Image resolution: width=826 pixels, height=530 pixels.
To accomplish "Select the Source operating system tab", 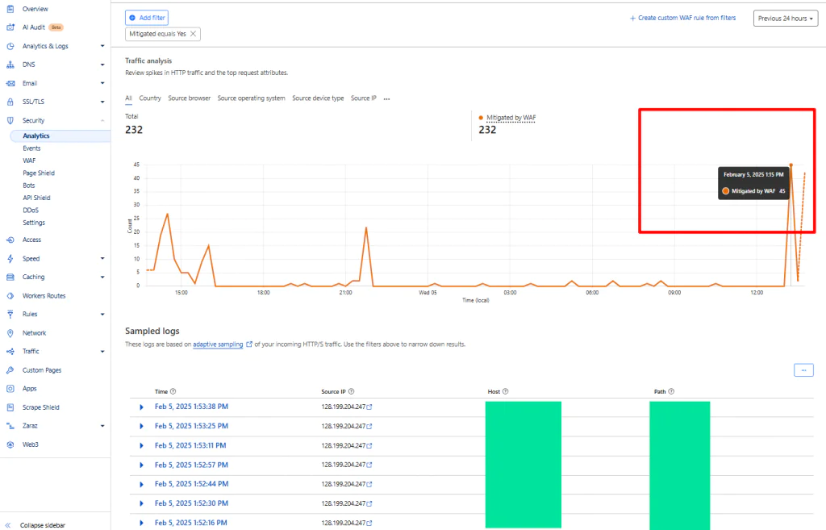I will [252, 98].
